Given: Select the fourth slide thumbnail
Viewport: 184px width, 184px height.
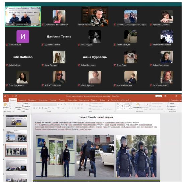Looking at the screenshot, I should pyautogui.click(x=16, y=165).
